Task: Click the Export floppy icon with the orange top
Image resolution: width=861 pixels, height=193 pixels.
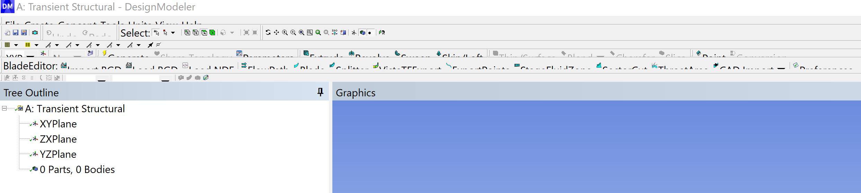Action: [x=24, y=32]
